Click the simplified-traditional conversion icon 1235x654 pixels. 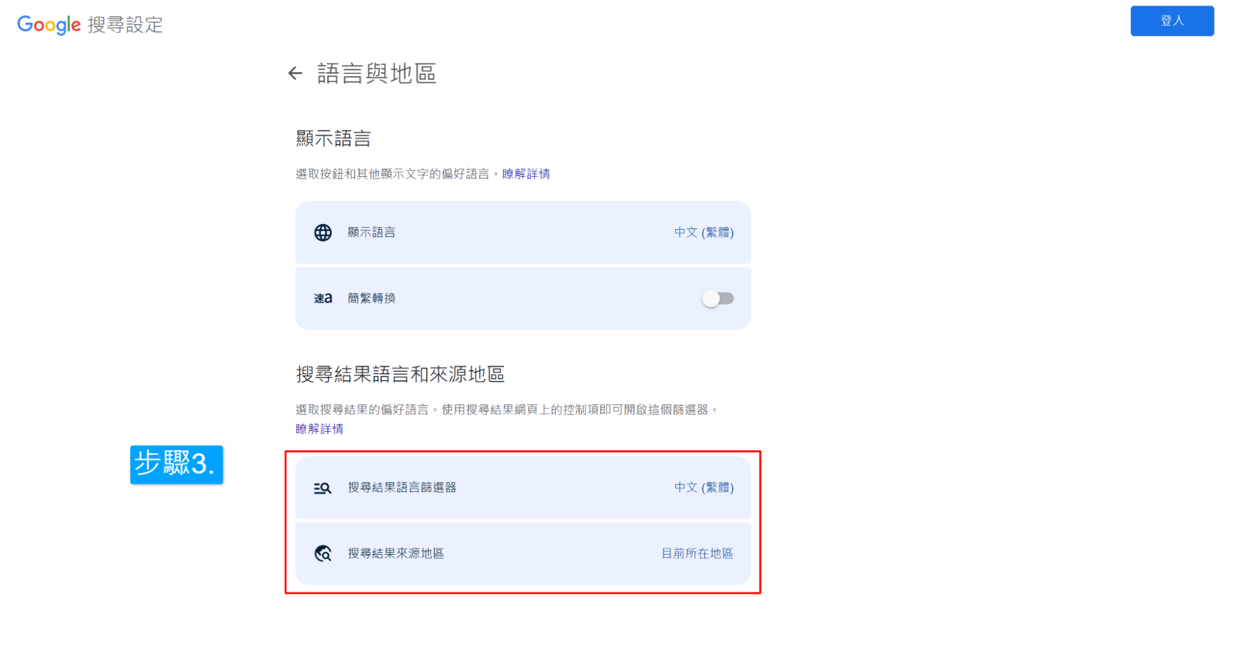[x=322, y=298]
